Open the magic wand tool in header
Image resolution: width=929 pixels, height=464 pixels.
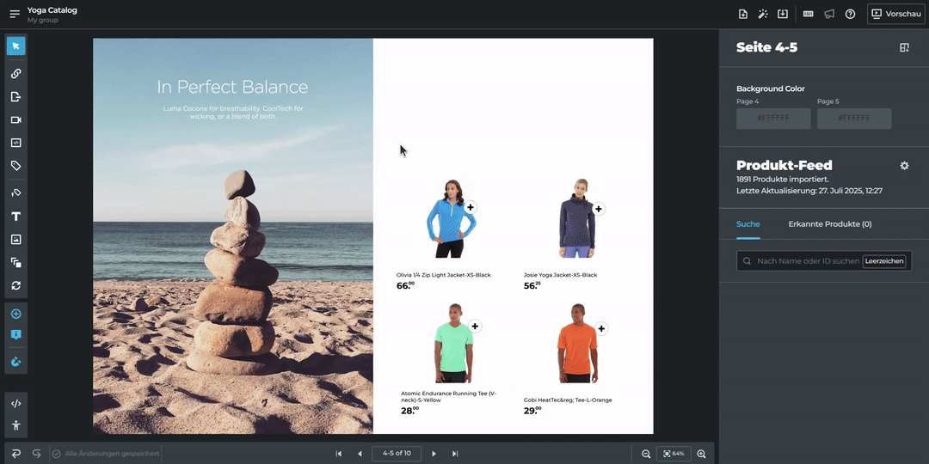(762, 14)
